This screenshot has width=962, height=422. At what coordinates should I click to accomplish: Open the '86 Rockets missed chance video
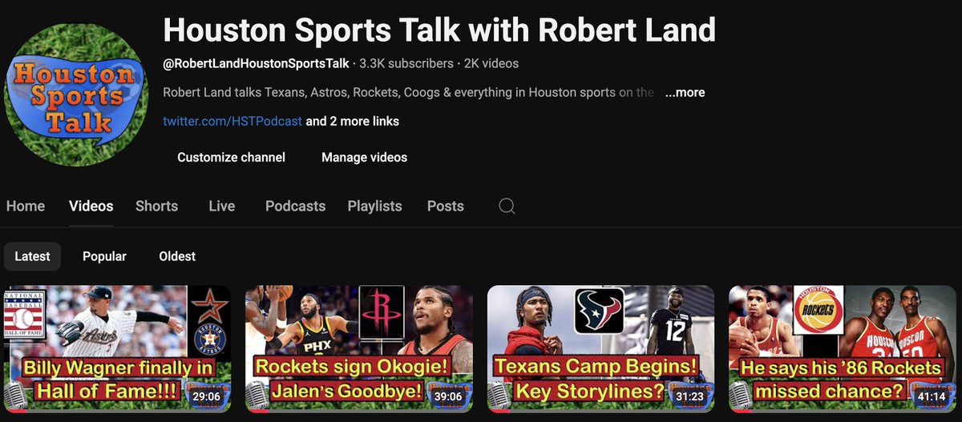843,348
